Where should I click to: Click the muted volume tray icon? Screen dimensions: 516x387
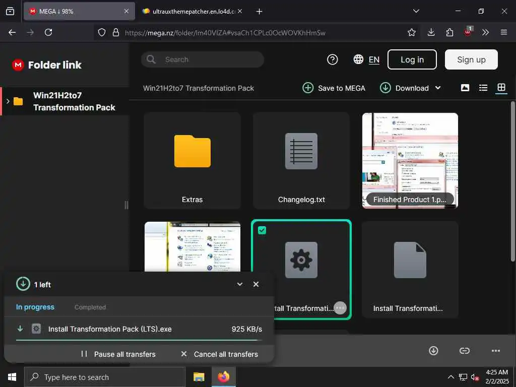coord(475,377)
